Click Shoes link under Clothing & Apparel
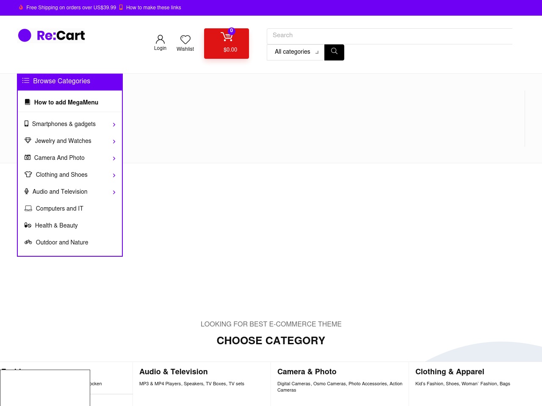542x406 pixels. point(452,384)
